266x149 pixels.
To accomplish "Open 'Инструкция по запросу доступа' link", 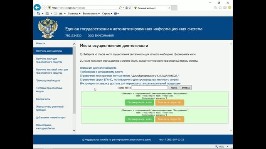I will point(130,84).
